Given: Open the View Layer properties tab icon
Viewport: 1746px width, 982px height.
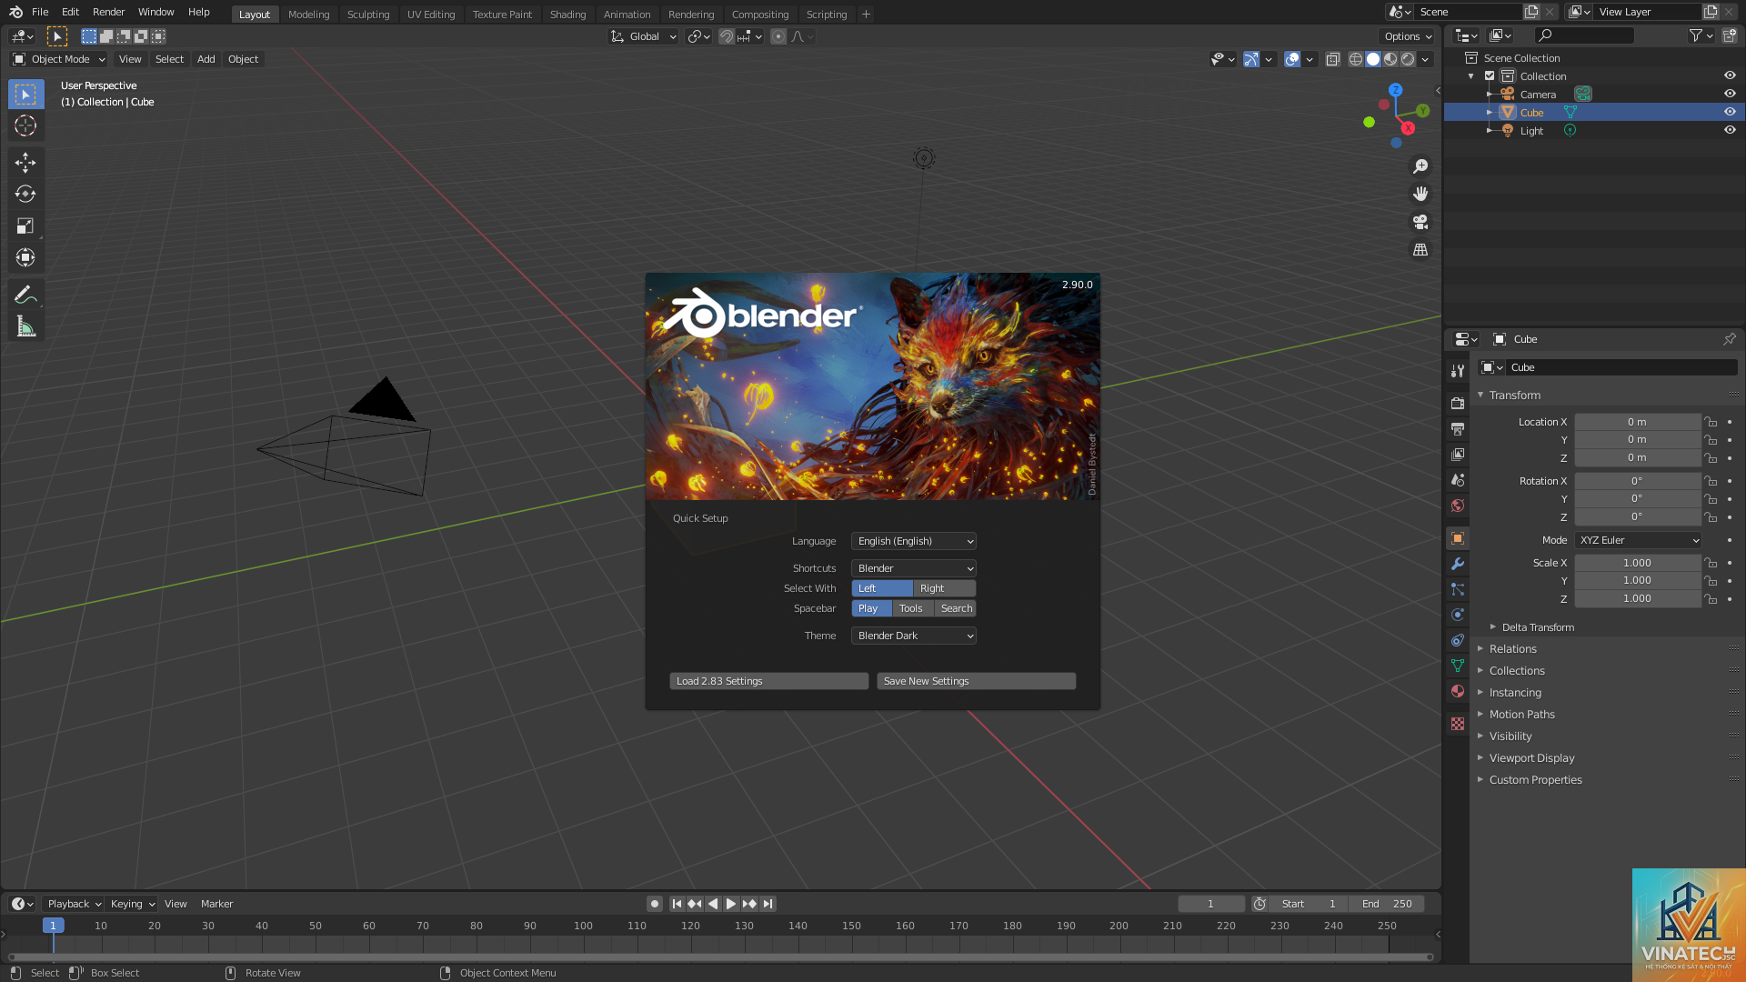Looking at the screenshot, I should click(x=1458, y=454).
